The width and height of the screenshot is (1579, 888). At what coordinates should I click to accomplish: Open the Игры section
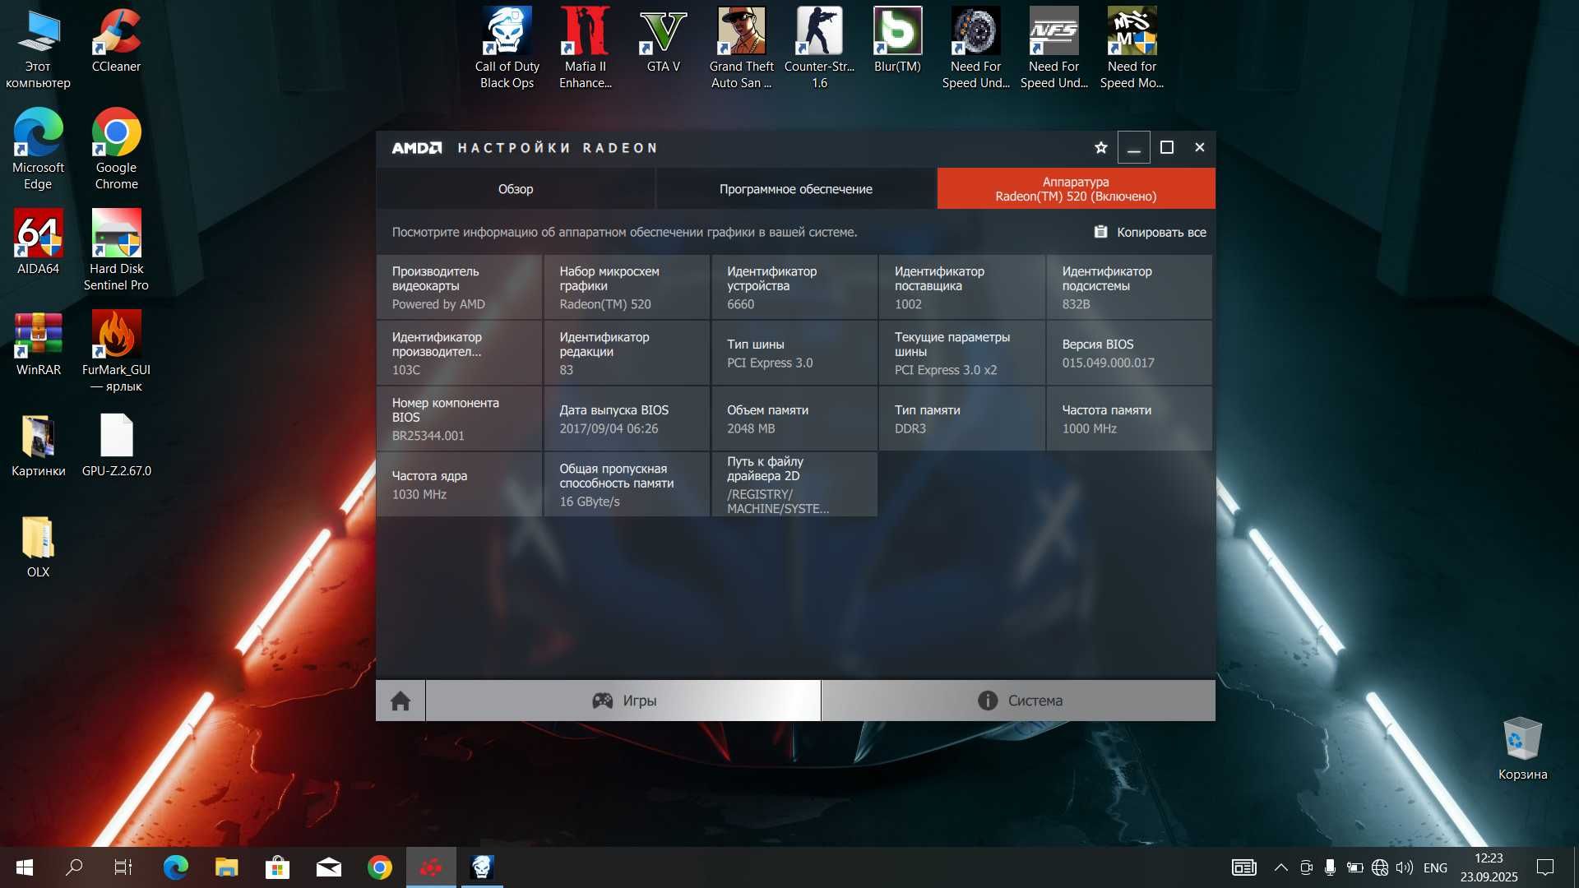point(623,701)
